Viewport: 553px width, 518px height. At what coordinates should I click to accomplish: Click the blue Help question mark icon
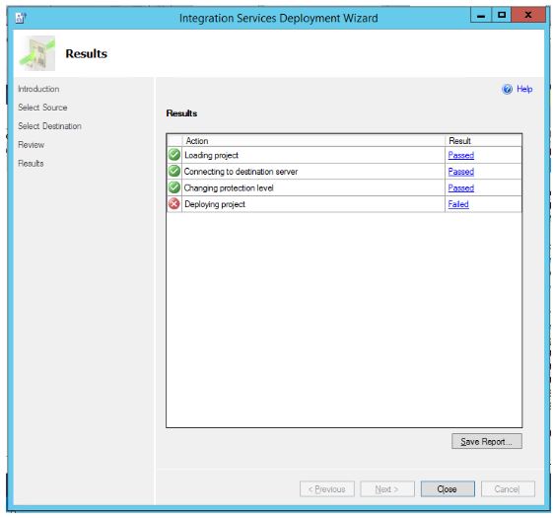(507, 90)
